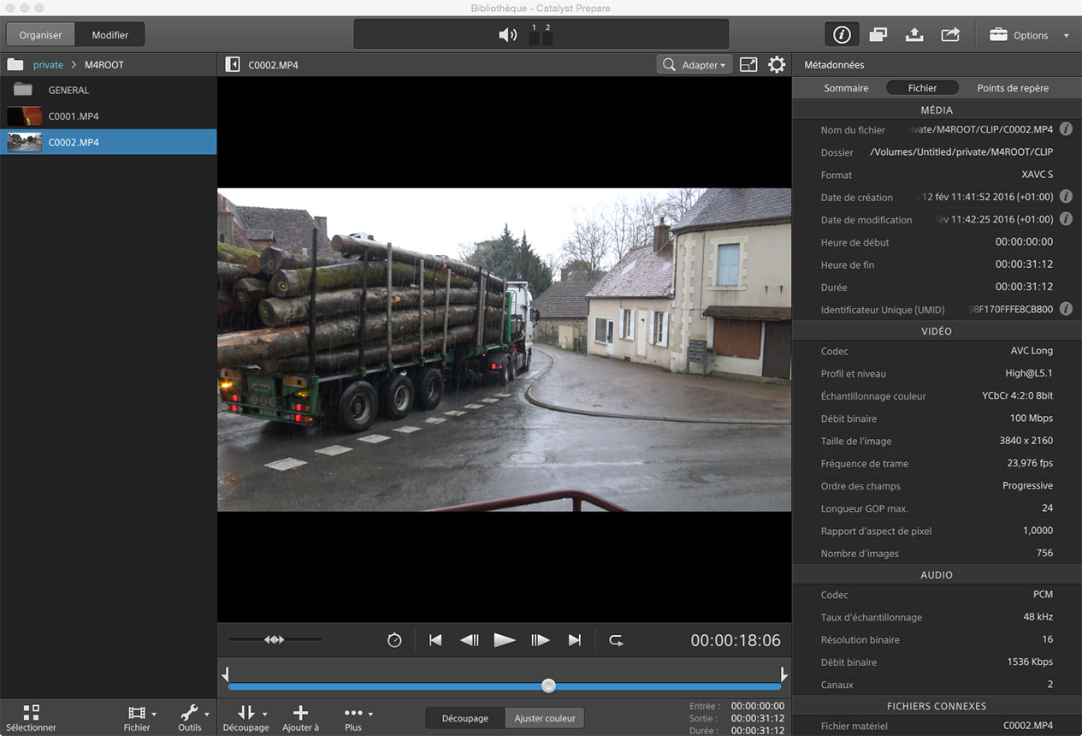The image size is (1082, 736).
Task: Click the play button in transport controls
Action: 505,640
